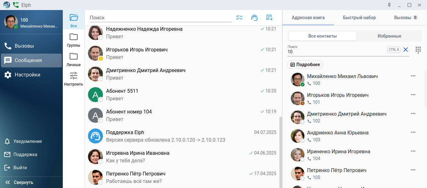Create new chat with the plus icon

pyautogui.click(x=269, y=18)
